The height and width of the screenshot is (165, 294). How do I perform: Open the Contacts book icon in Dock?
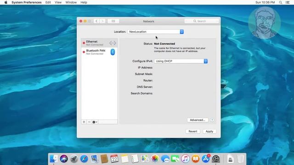pyautogui.click(x=104, y=159)
